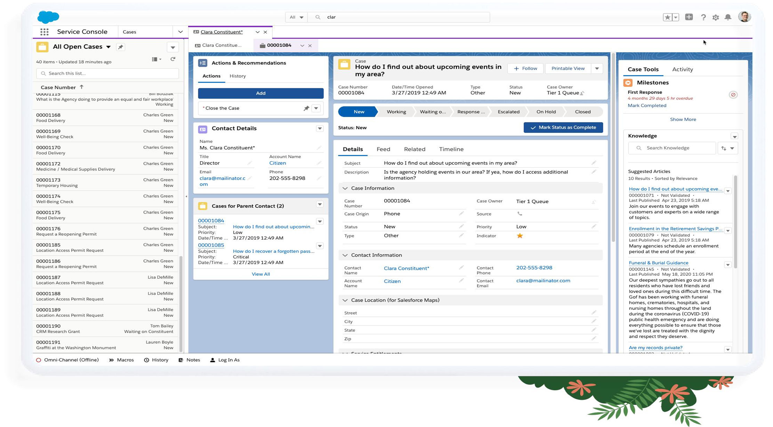Click Show More under Milestones
The height and width of the screenshot is (427, 773).
point(683,119)
